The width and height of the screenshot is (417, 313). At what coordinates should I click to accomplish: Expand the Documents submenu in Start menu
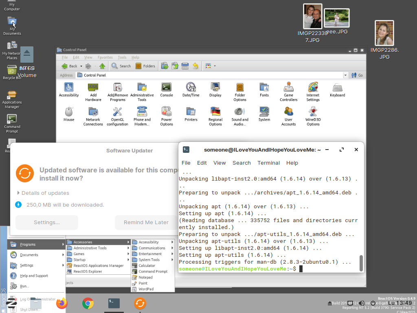36,255
